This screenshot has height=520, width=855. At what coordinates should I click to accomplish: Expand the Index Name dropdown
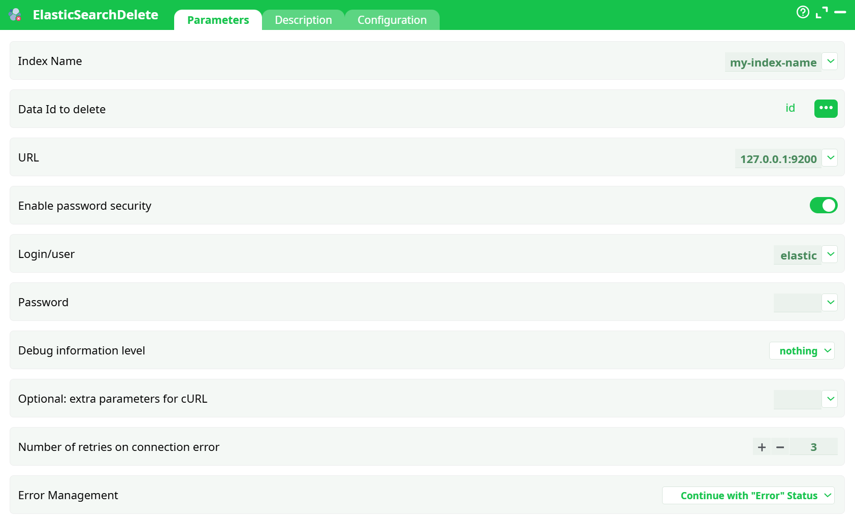click(x=831, y=61)
